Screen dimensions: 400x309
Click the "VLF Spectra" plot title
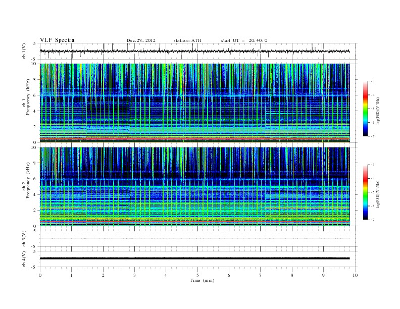(57, 40)
